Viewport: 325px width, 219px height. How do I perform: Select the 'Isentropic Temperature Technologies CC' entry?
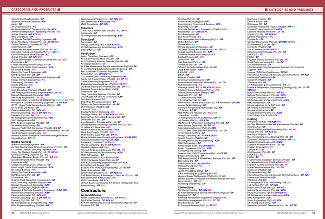coord(200,108)
